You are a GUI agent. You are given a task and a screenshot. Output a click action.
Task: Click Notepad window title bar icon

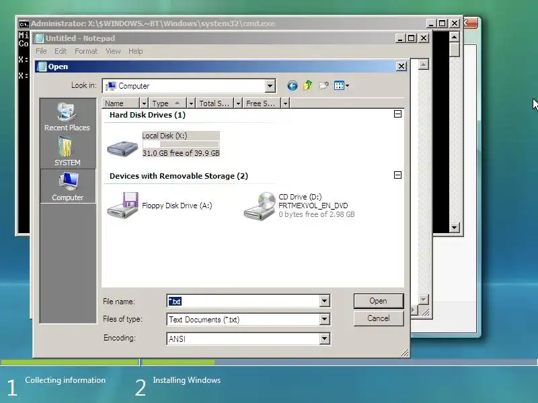[x=40, y=38]
